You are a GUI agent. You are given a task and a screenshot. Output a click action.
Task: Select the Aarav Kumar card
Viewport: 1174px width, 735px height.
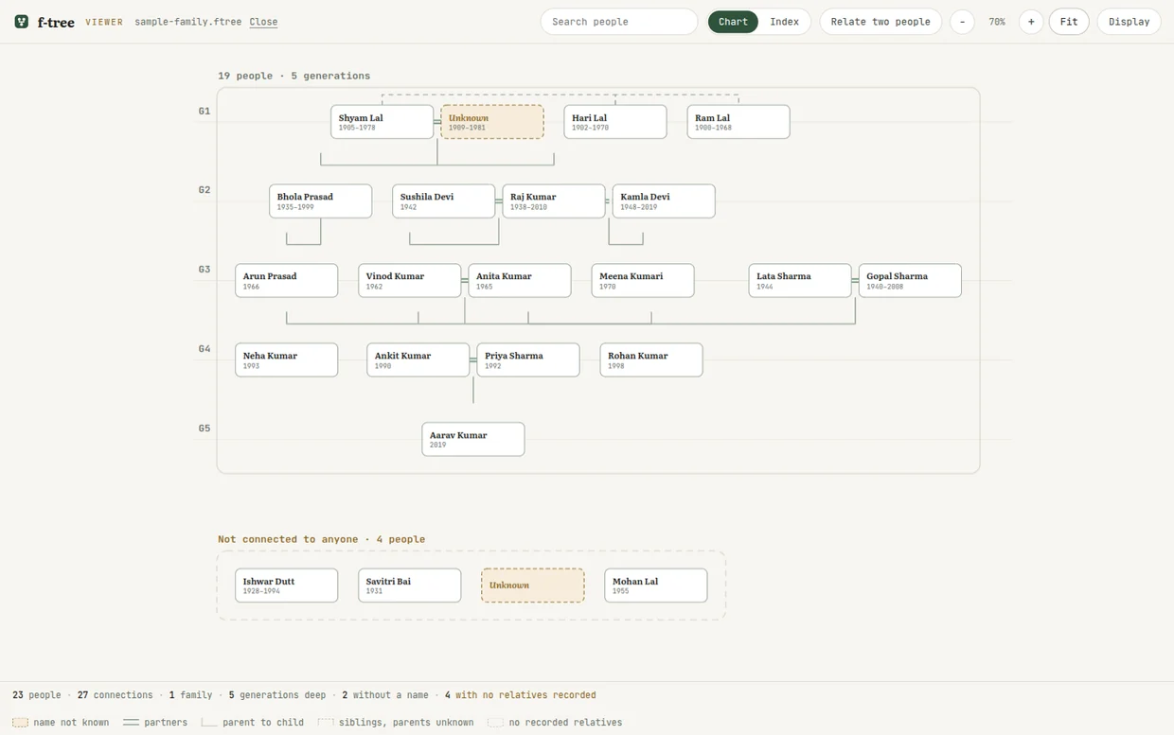pyautogui.click(x=473, y=440)
